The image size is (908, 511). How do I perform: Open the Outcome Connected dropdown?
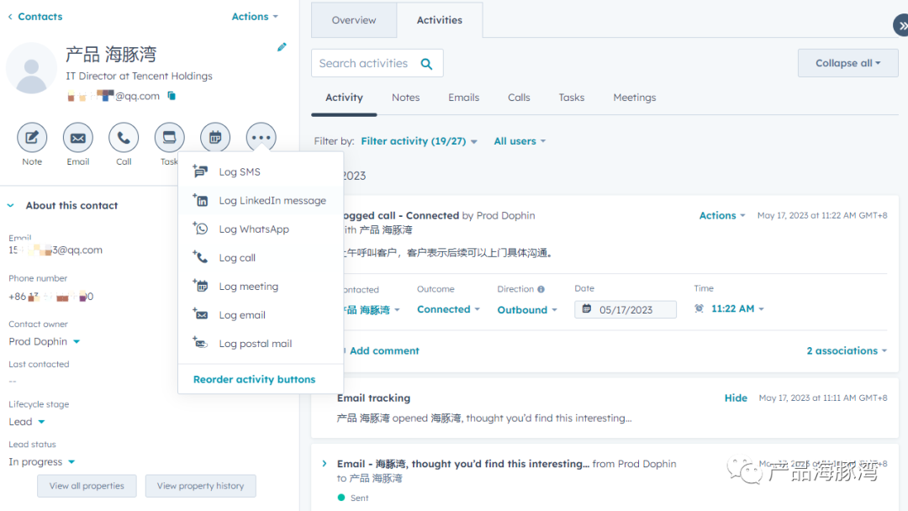(x=448, y=309)
